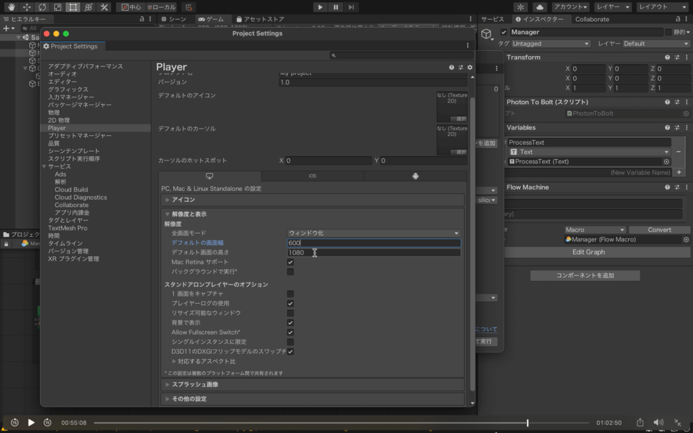The image size is (693, 433).
Task: Switch to ゲーム tab
Action: pos(211,19)
